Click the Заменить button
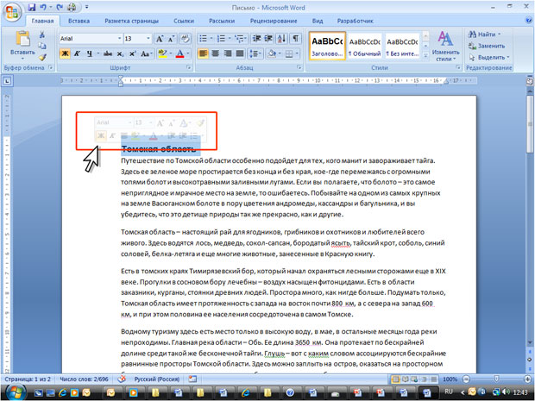The height and width of the screenshot is (401, 535). point(487,46)
